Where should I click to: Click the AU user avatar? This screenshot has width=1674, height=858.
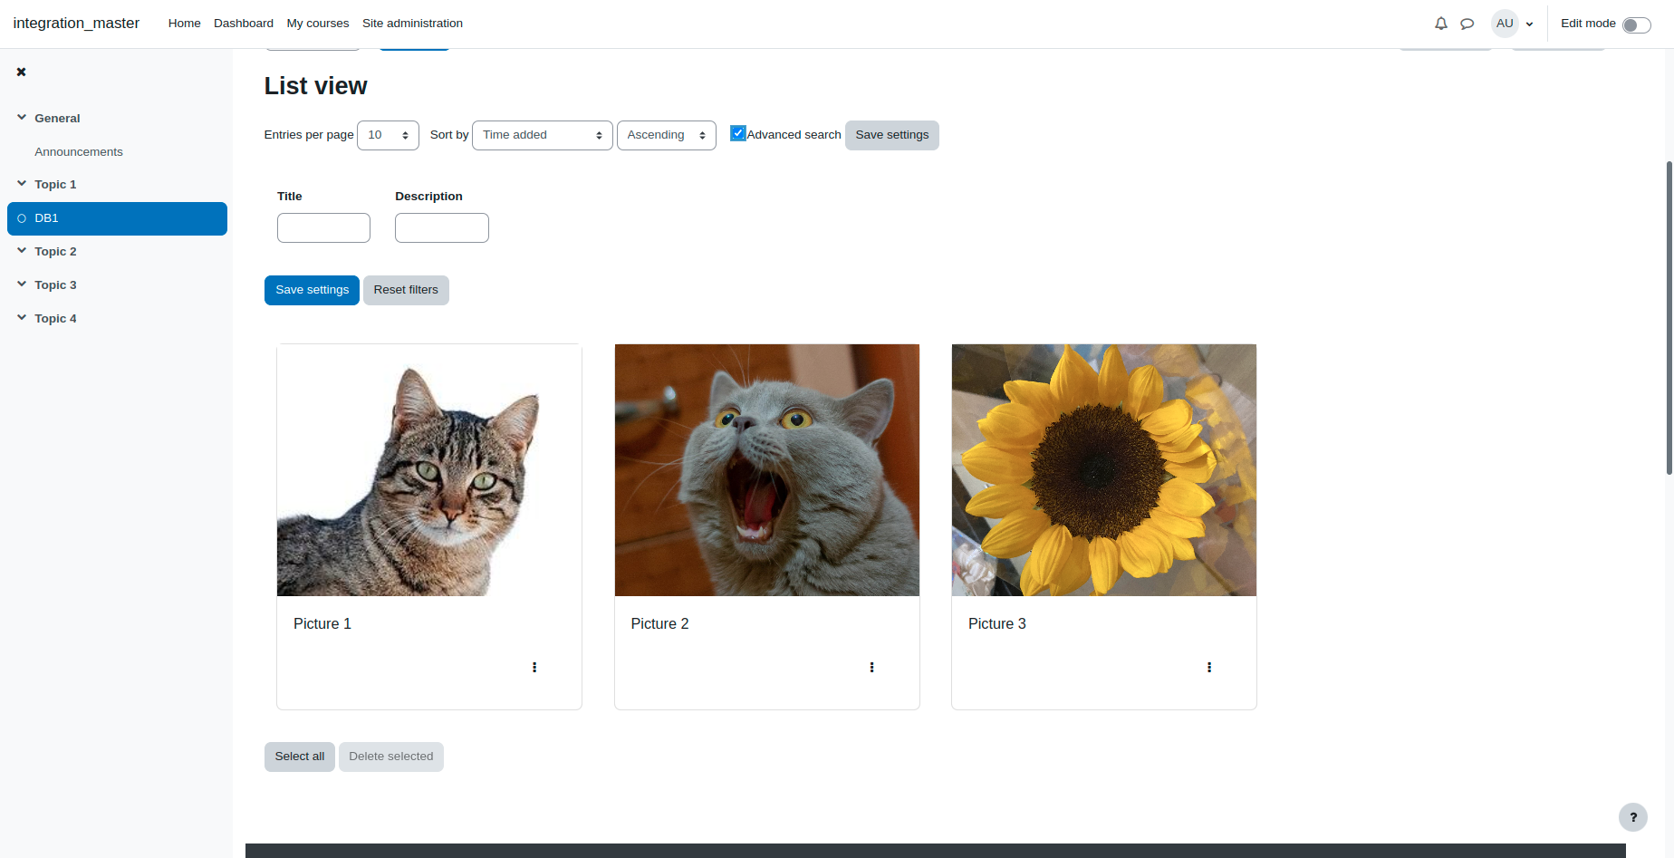point(1505,24)
